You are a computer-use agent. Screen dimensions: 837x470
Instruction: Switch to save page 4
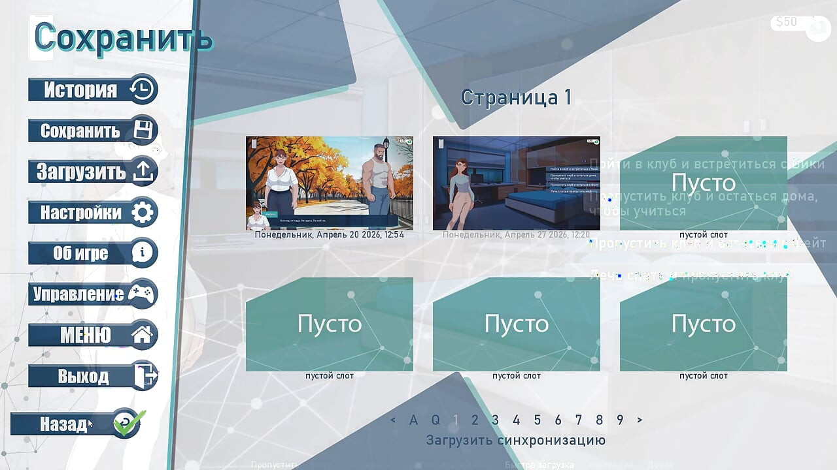517,420
